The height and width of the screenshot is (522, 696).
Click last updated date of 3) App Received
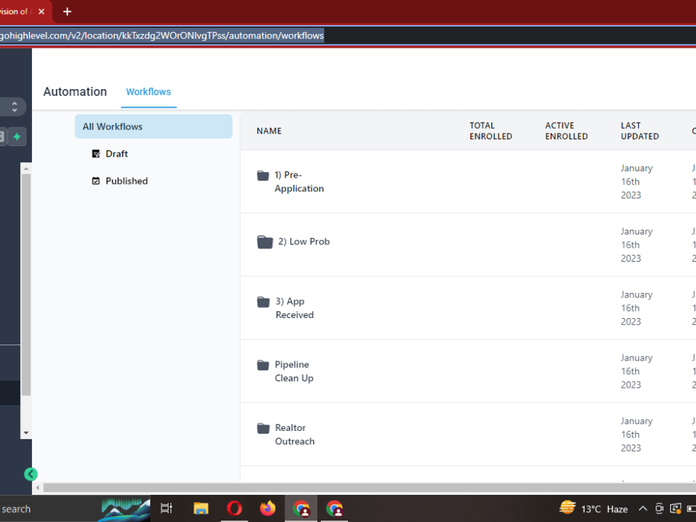637,308
